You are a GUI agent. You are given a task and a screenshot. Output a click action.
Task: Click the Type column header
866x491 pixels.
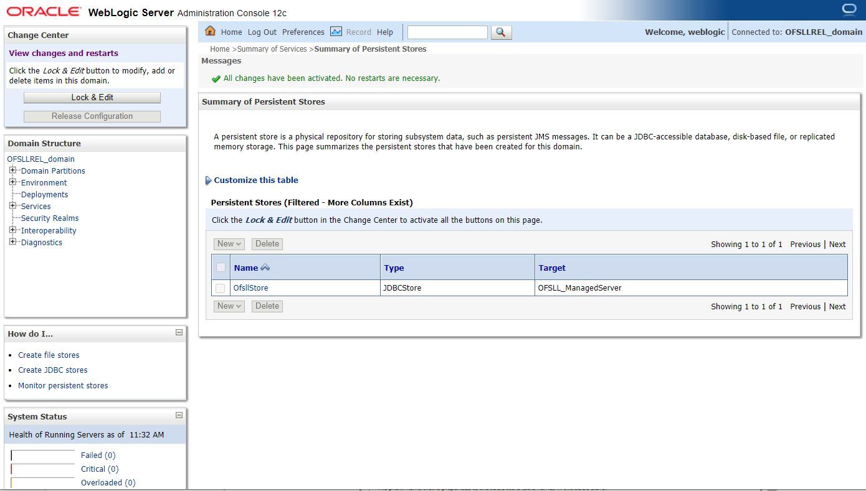[394, 268]
